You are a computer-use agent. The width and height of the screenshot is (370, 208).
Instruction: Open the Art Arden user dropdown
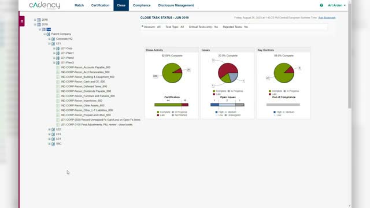(x=336, y=5)
